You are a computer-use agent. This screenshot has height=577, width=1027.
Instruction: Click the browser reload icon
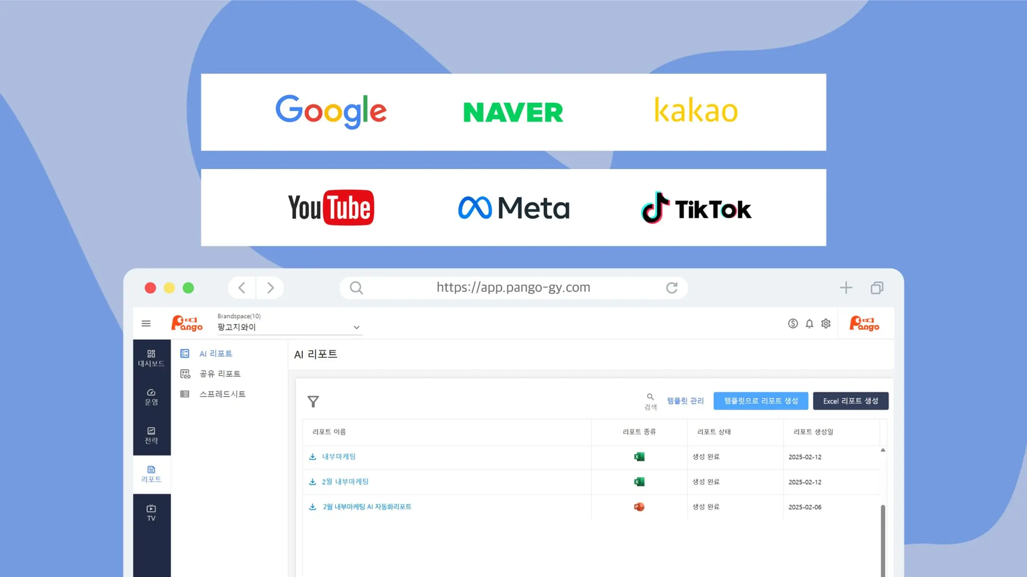coord(672,288)
